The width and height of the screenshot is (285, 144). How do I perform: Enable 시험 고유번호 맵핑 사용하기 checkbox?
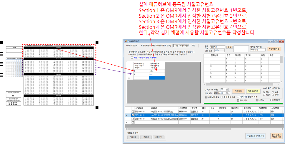132,58
